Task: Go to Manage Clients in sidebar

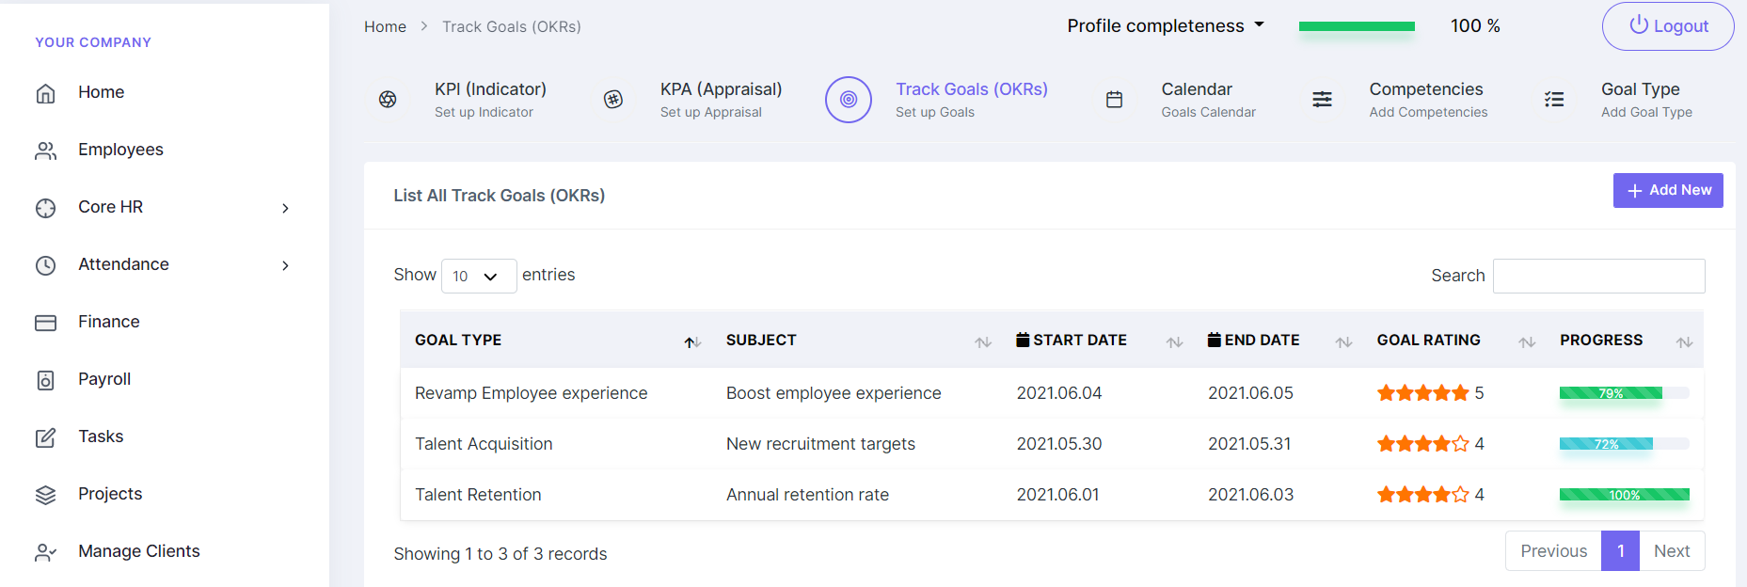Action: click(x=139, y=551)
